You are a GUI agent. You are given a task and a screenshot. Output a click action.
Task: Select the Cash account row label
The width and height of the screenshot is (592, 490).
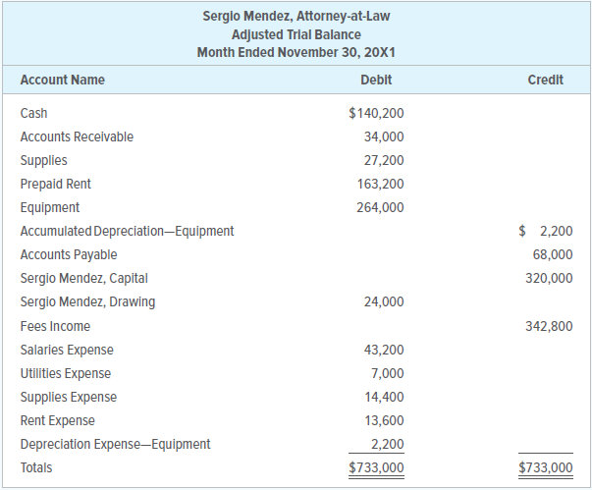pos(33,114)
